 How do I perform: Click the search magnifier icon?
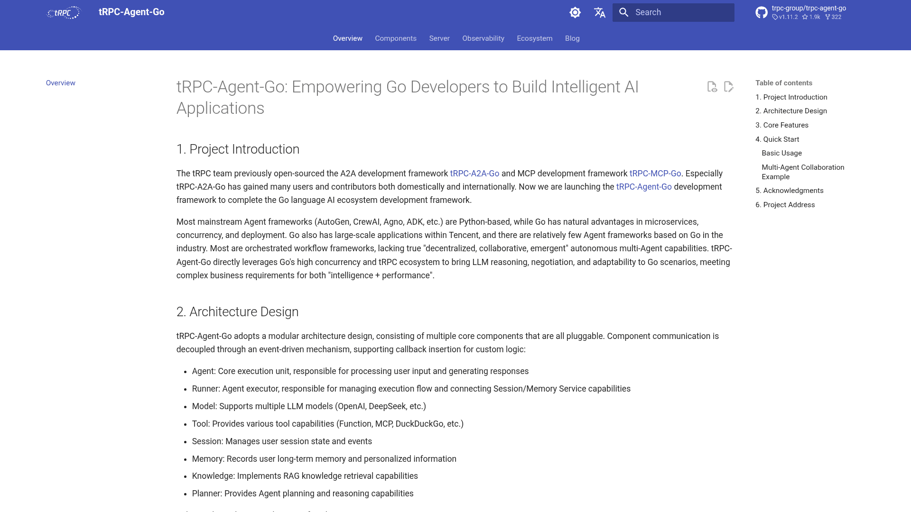point(624,12)
